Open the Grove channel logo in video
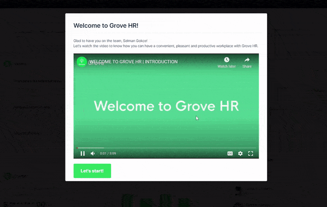 pos(82,62)
